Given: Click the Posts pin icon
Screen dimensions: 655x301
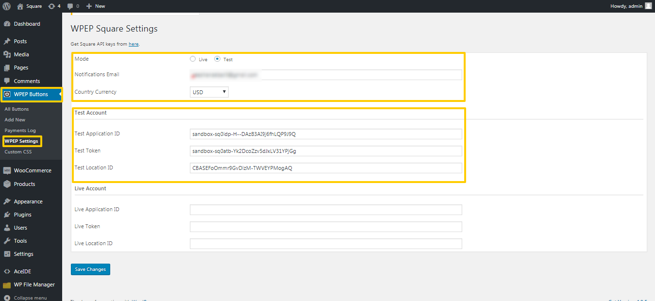Looking at the screenshot, I should 7,41.
